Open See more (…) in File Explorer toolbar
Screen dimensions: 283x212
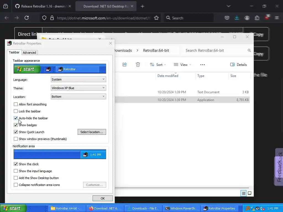[203, 65]
